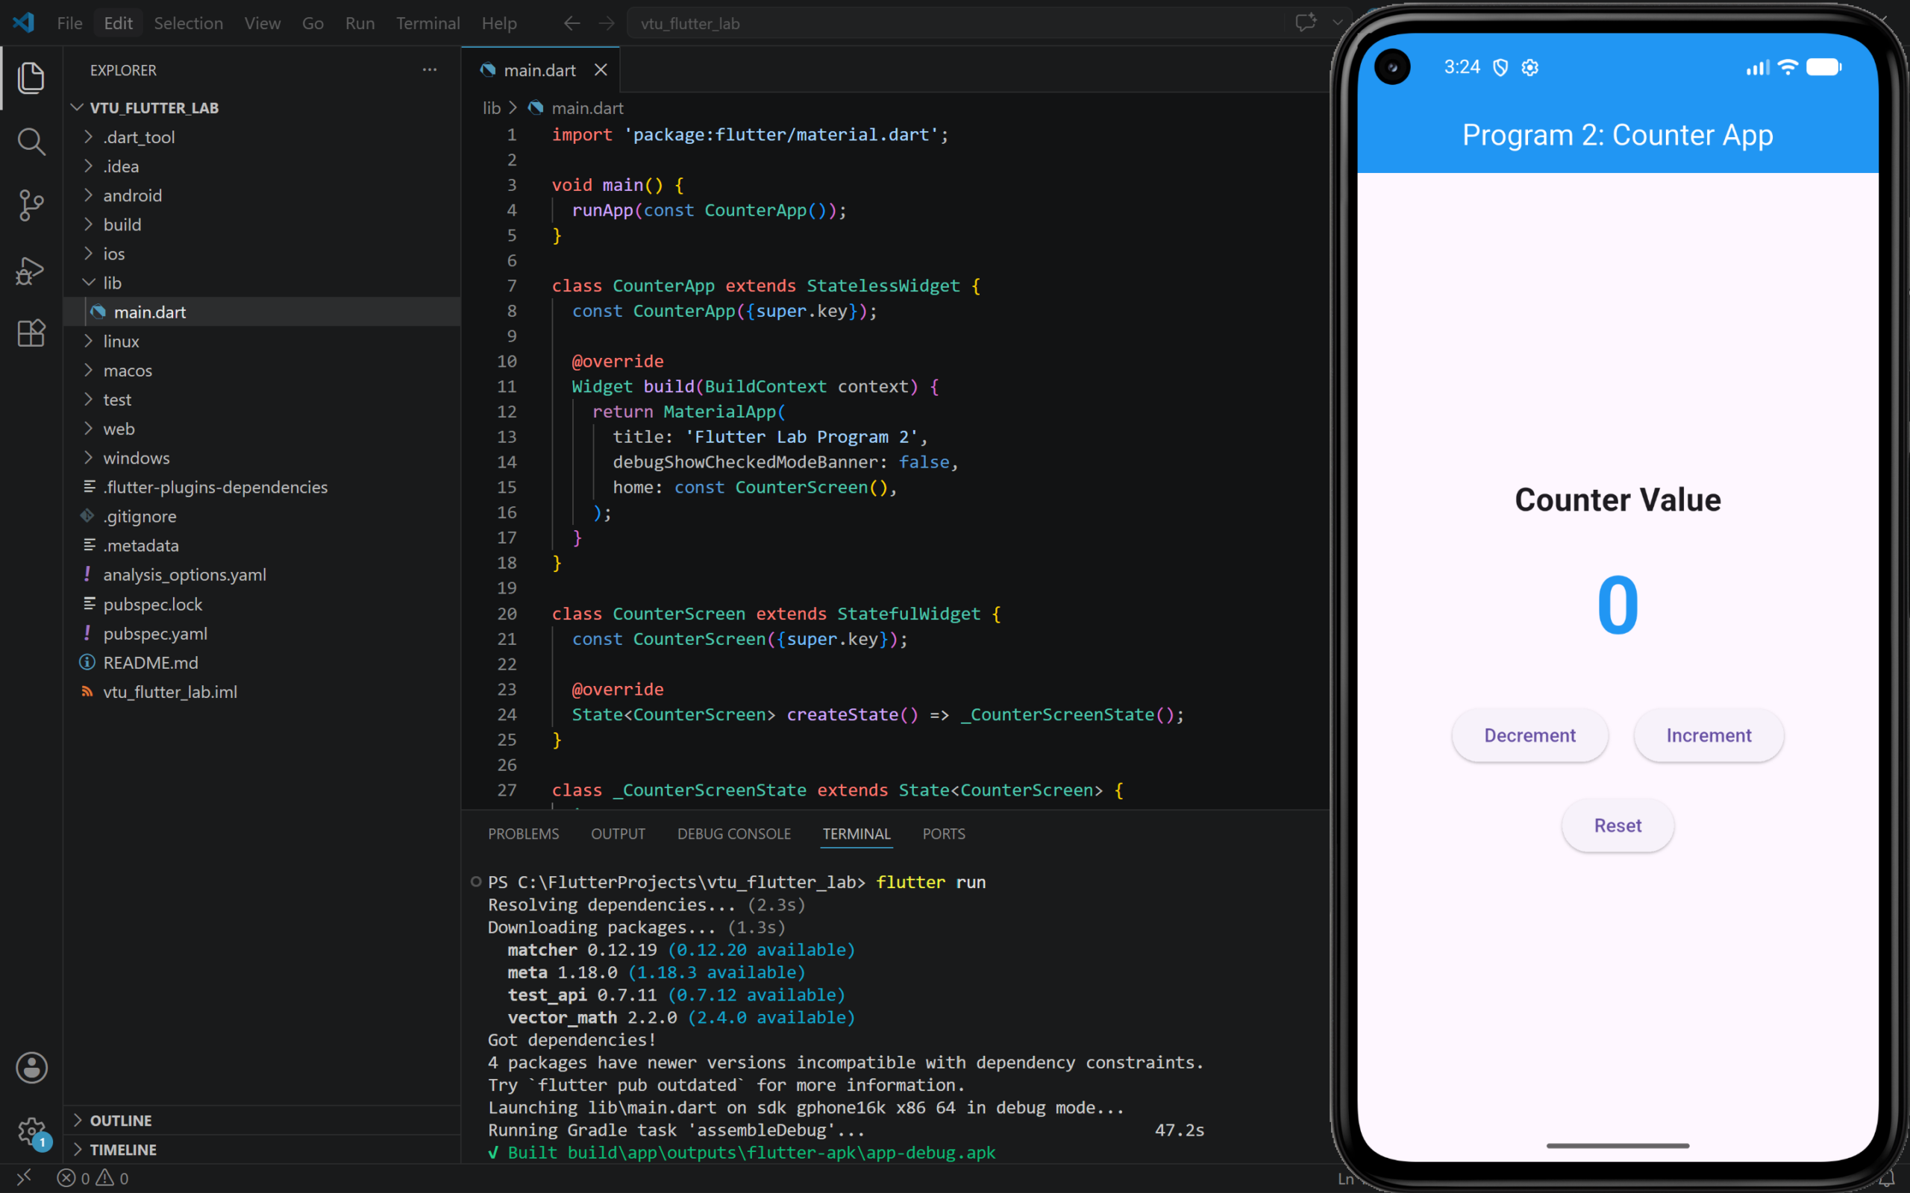Switch to the OUTPUT panel tab
1910x1193 pixels.
618,834
